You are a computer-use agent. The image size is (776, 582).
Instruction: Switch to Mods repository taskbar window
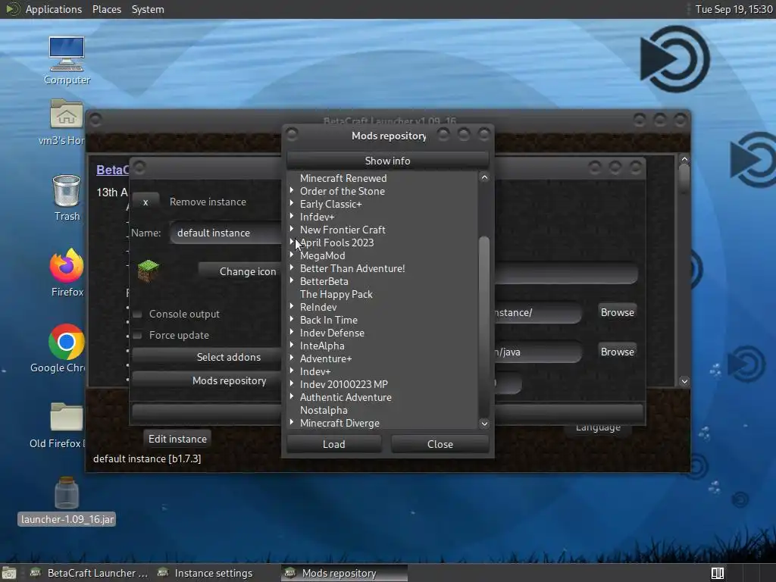344,573
